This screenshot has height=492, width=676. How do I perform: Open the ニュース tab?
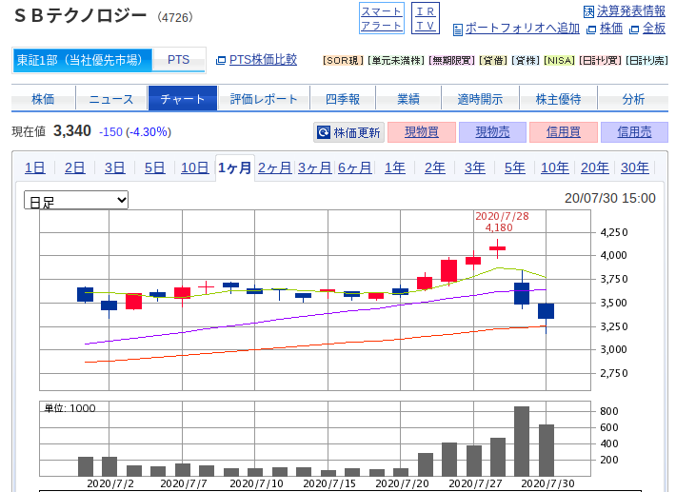pyautogui.click(x=111, y=99)
